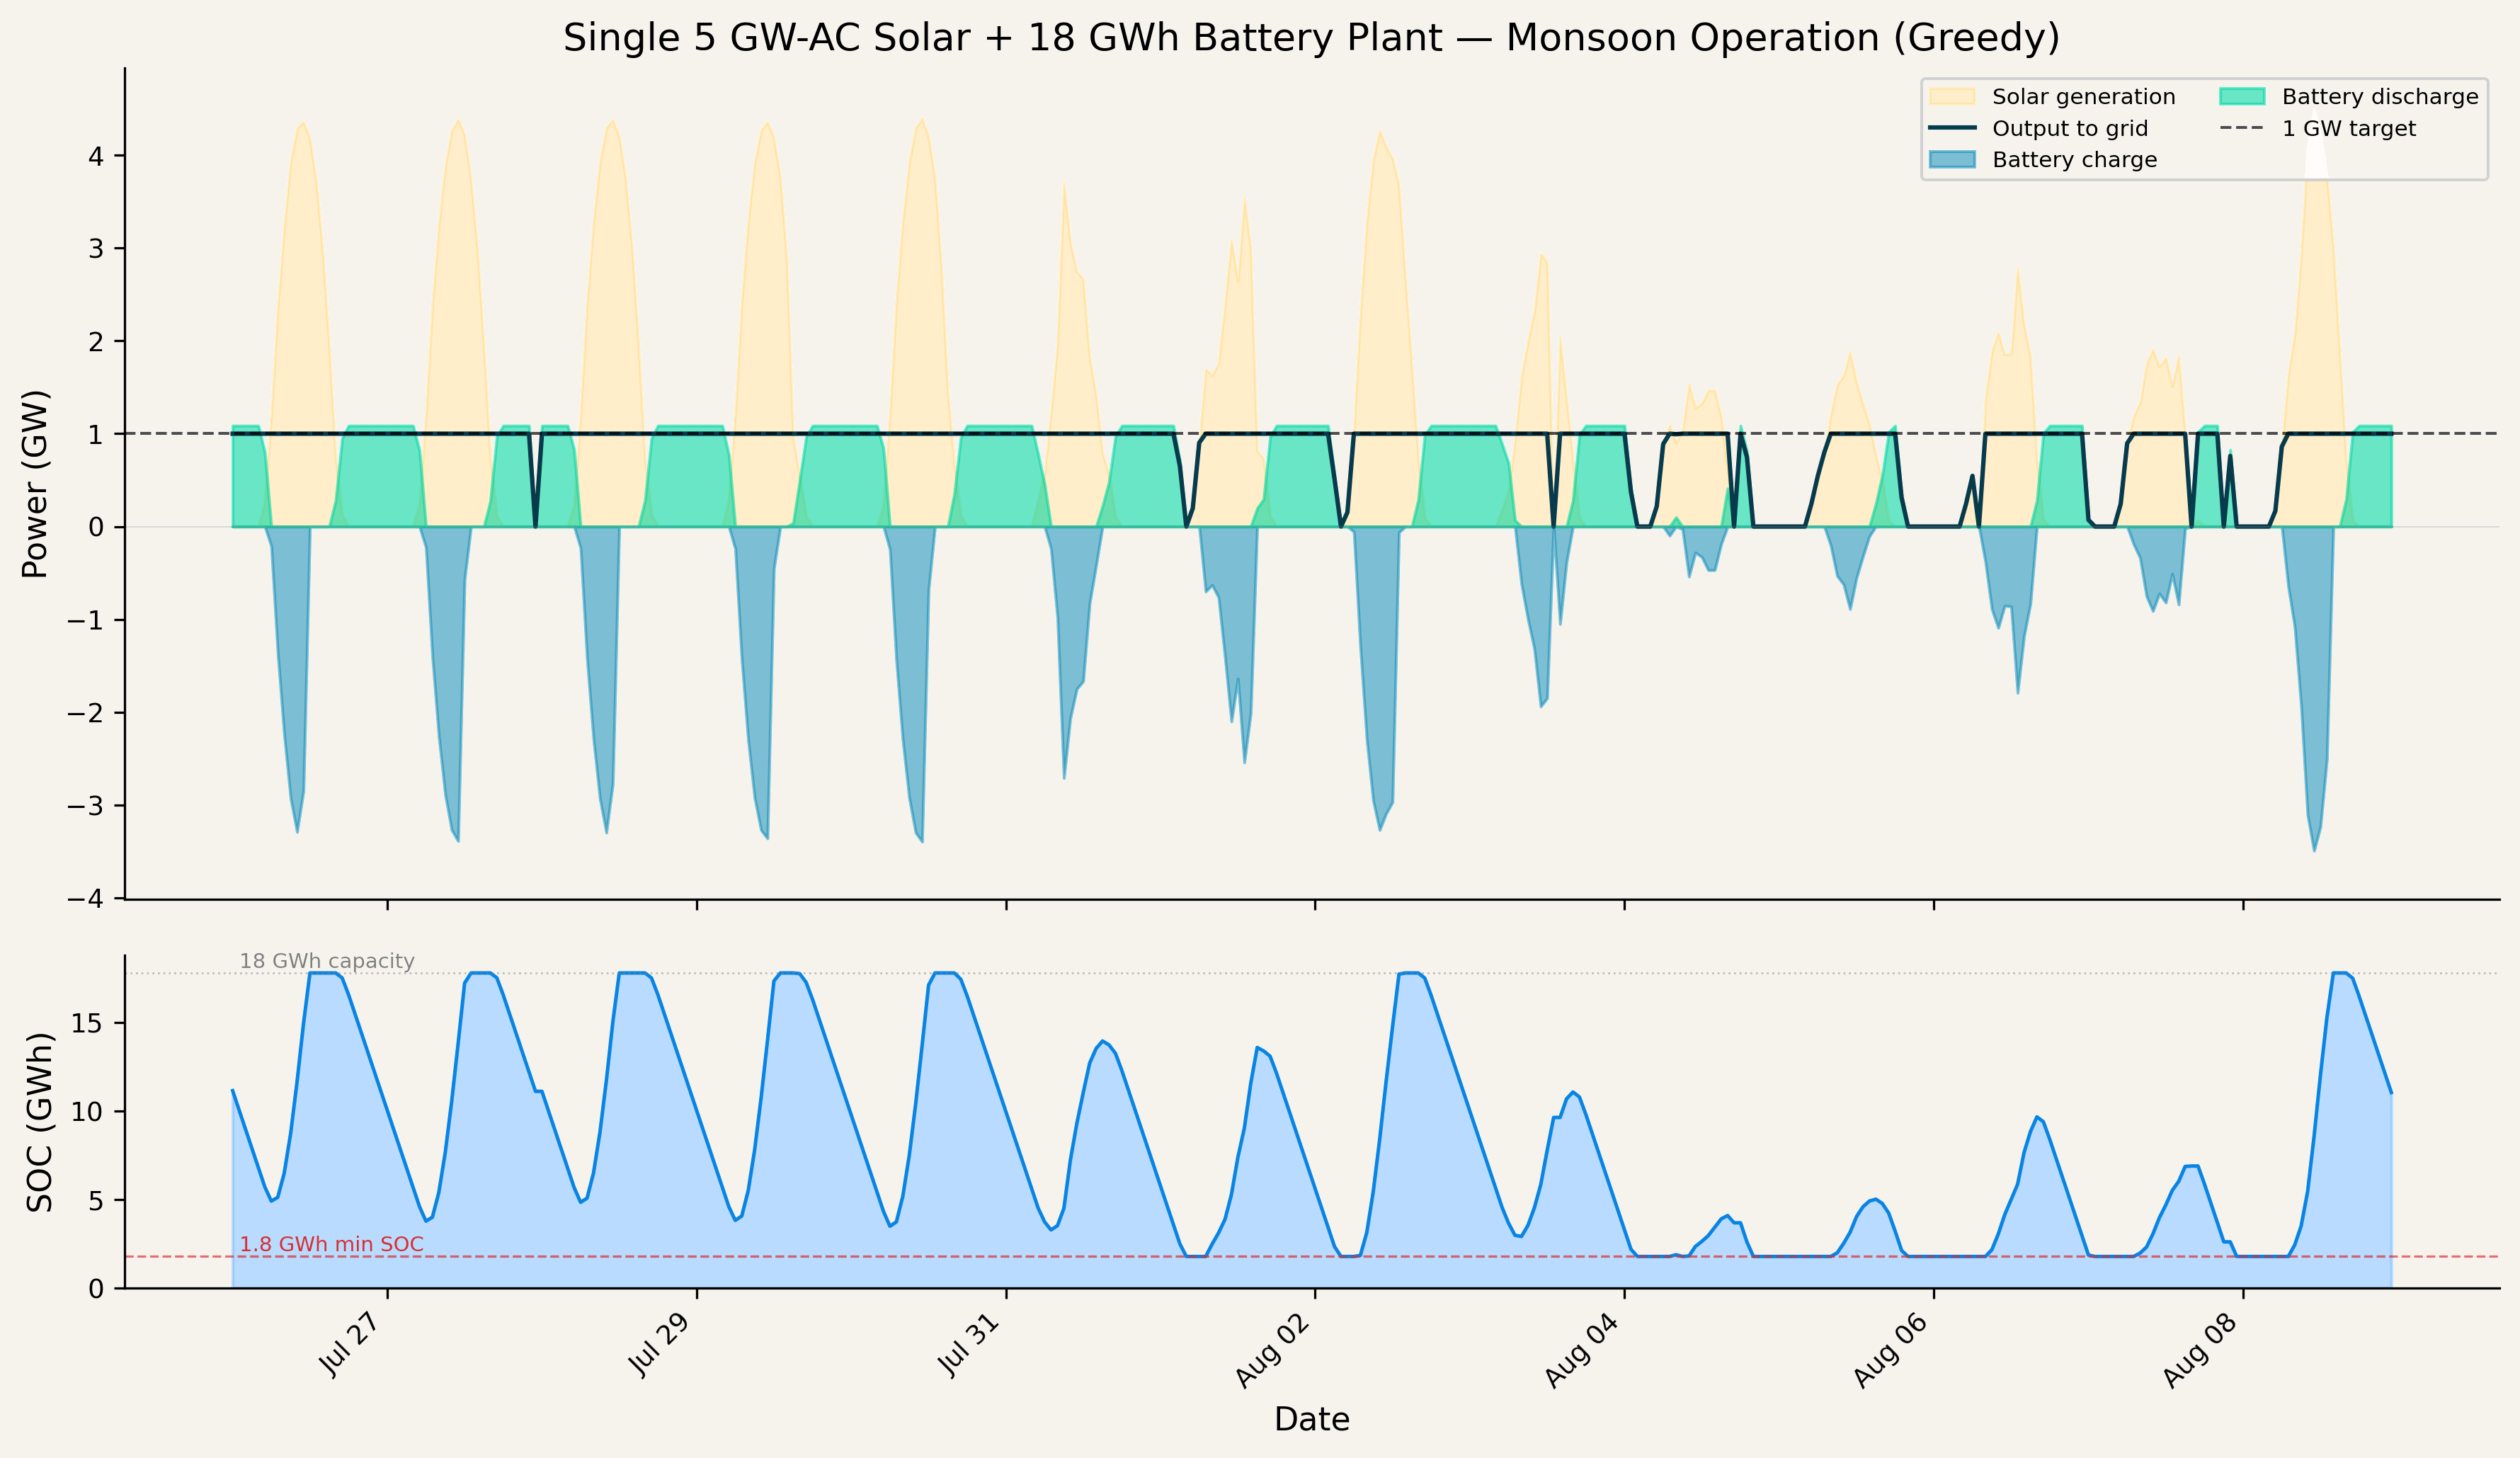Click the Jul 31 date tick label
This screenshot has height=1458, width=2520.
tap(968, 1343)
